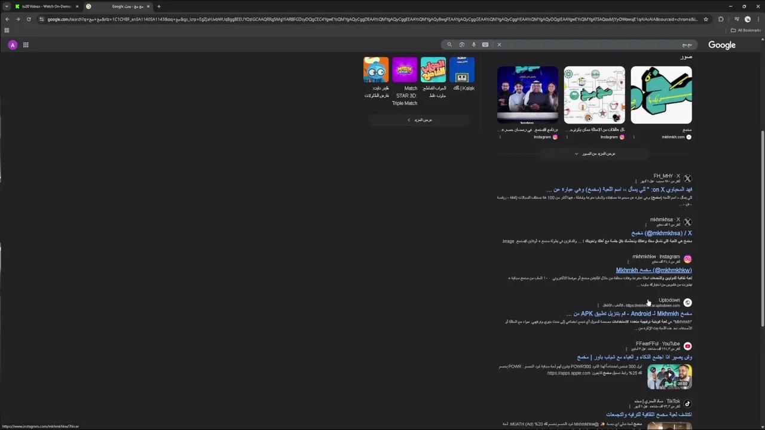Open the Chrome profile avatar

coord(747,19)
